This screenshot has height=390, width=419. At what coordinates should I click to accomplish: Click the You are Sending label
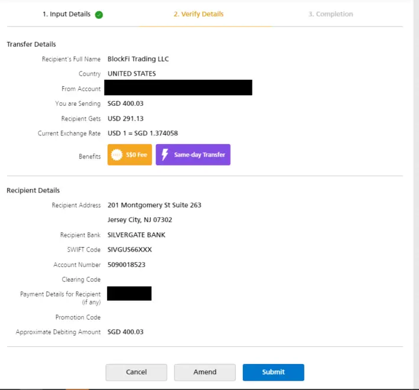pos(78,103)
